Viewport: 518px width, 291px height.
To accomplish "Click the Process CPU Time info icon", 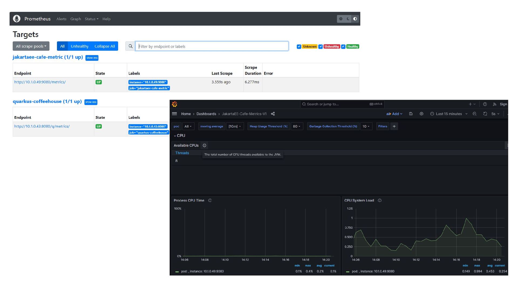I will (210, 200).
